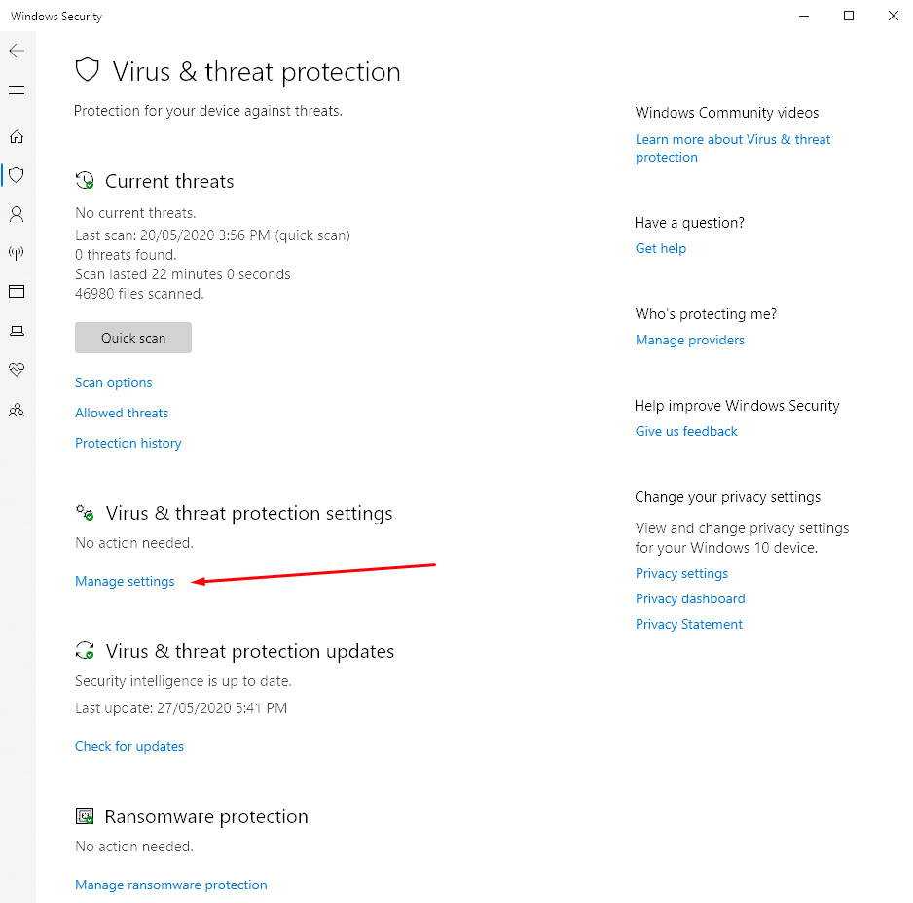Click the Current threats heading

tap(169, 181)
